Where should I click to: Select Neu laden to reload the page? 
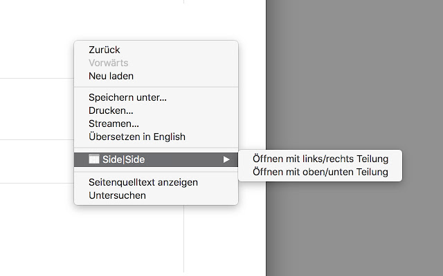111,76
